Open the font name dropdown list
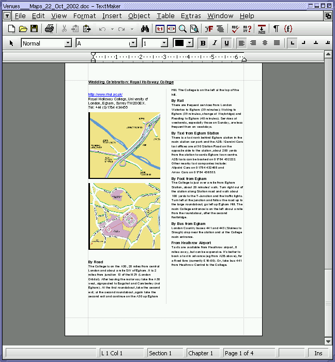This screenshot has width=335, height=362. point(133,43)
